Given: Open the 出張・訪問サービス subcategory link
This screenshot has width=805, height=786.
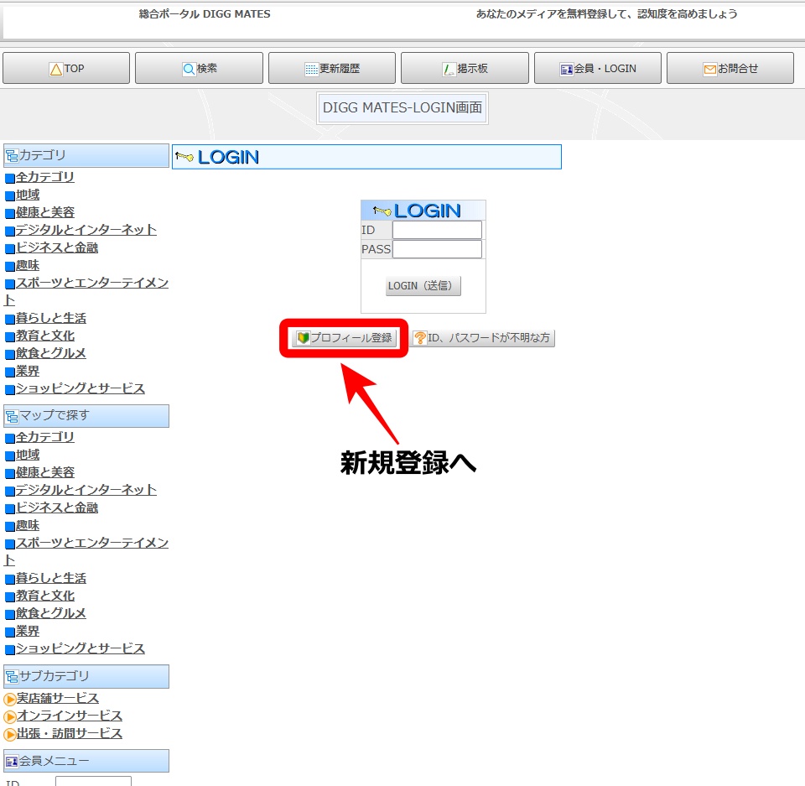Looking at the screenshot, I should click(x=70, y=733).
